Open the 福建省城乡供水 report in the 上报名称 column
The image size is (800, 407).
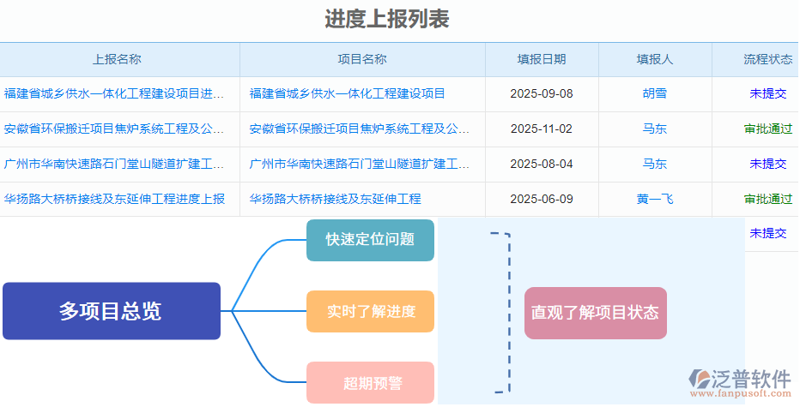pos(115,93)
